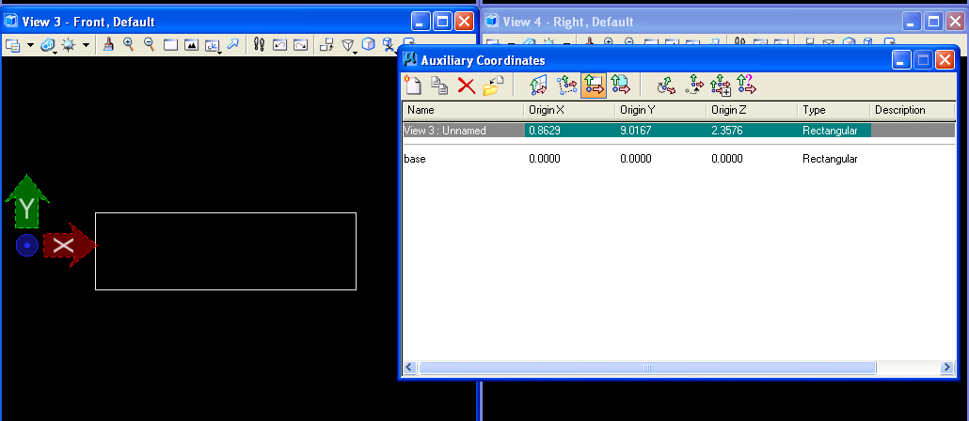Image resolution: width=969 pixels, height=421 pixels.
Task: Import ACS using folder icon
Action: [493, 86]
